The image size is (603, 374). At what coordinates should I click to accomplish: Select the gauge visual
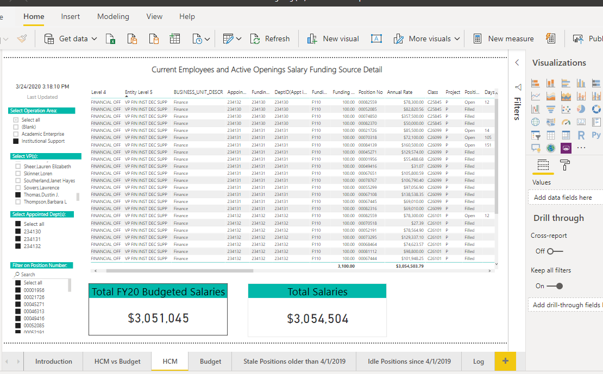(566, 122)
